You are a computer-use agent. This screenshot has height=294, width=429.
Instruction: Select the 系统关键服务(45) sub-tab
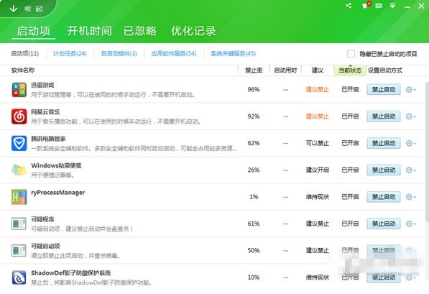coord(233,54)
